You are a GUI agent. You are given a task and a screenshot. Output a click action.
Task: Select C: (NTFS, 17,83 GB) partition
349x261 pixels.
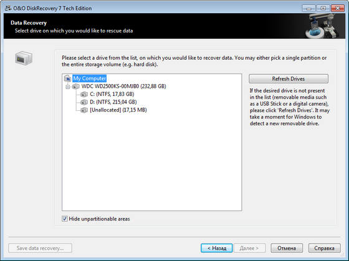tap(112, 94)
